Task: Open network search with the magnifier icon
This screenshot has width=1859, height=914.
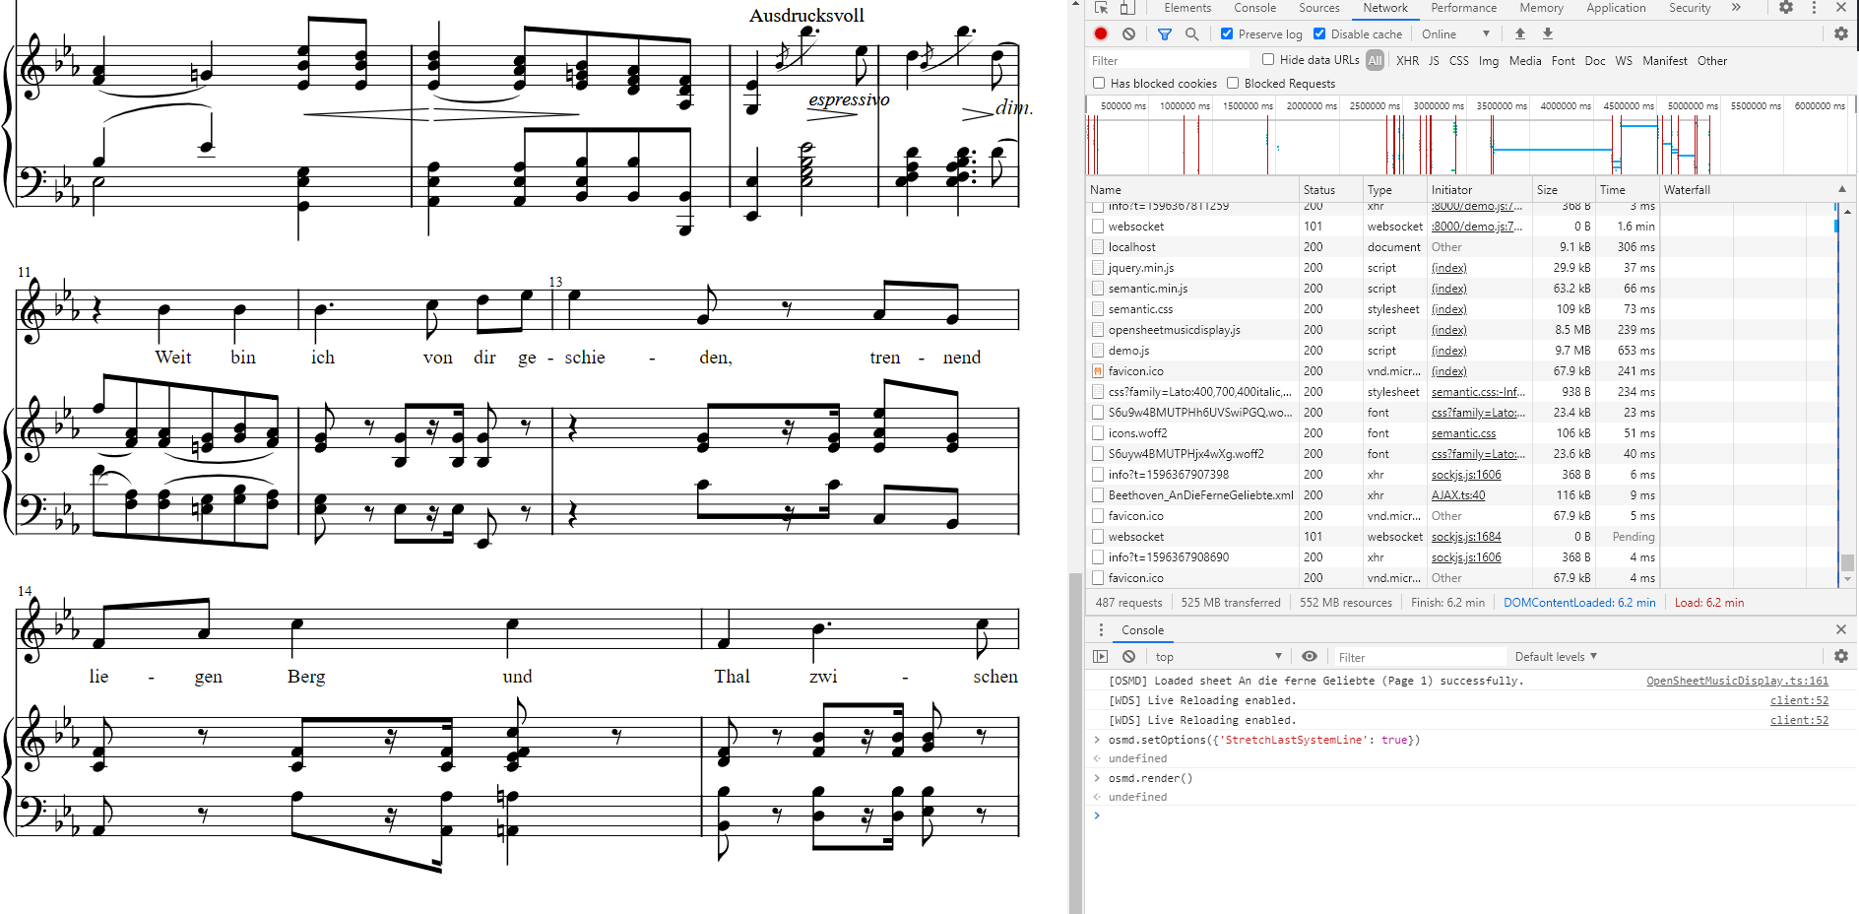Action: pos(1191,33)
